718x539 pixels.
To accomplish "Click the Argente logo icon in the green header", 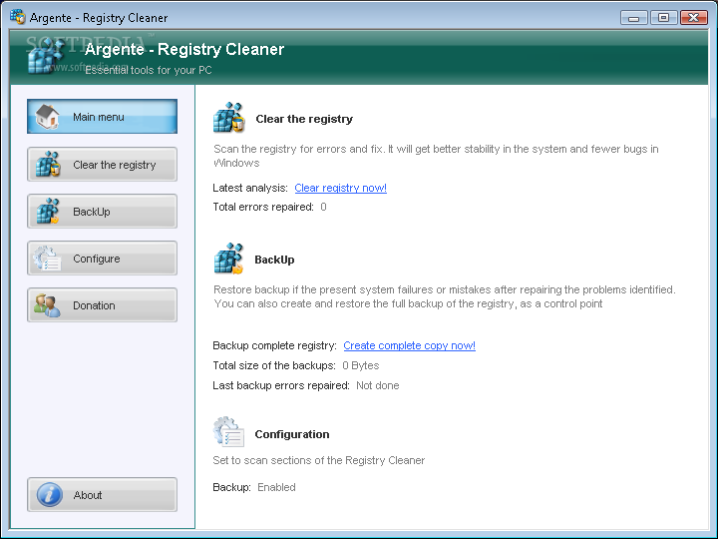I will (x=45, y=56).
